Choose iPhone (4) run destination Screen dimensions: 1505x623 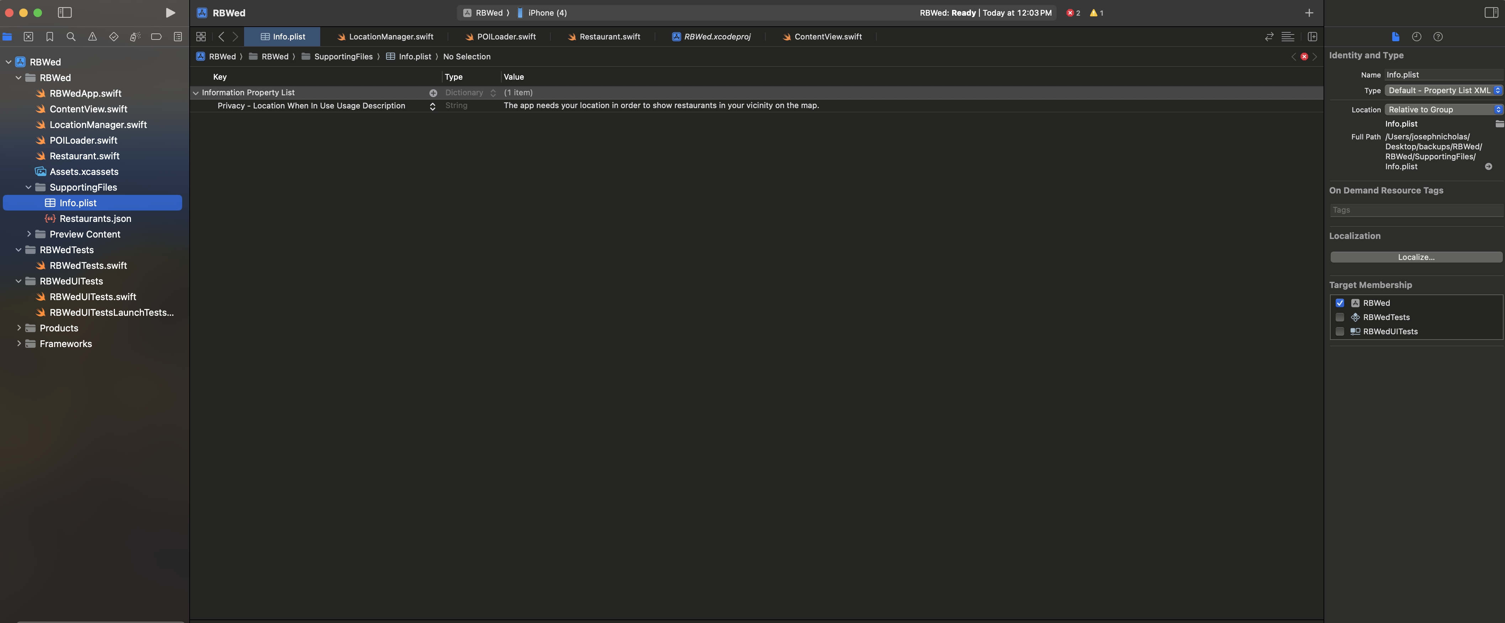(542, 13)
